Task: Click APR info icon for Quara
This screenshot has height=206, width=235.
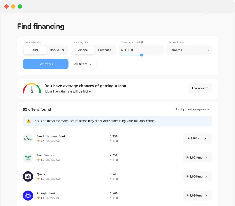Action: pyautogui.click(x=117, y=179)
